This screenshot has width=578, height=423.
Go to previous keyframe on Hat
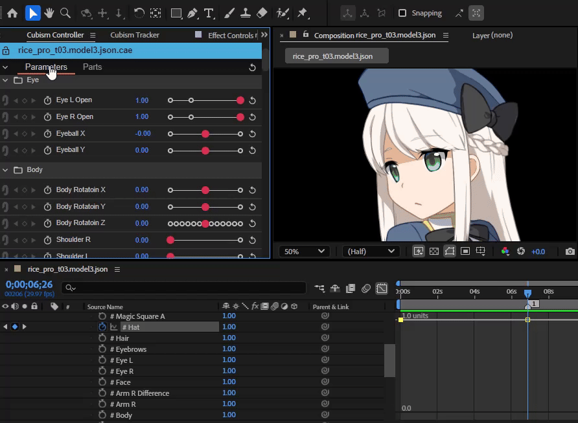click(x=5, y=327)
